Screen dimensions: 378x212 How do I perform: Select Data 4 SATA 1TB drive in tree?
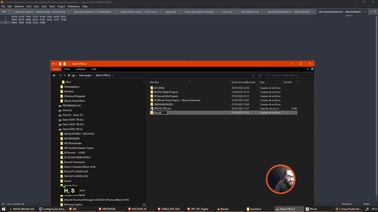tap(73, 120)
